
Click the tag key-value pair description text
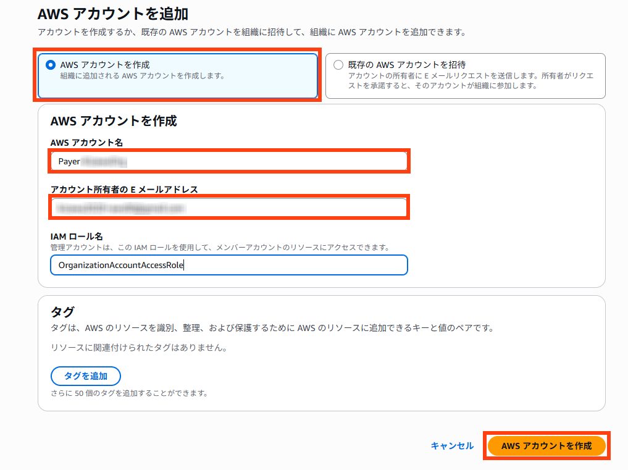click(272, 327)
